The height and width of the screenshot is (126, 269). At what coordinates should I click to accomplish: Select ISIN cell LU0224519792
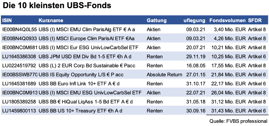pos(19,66)
